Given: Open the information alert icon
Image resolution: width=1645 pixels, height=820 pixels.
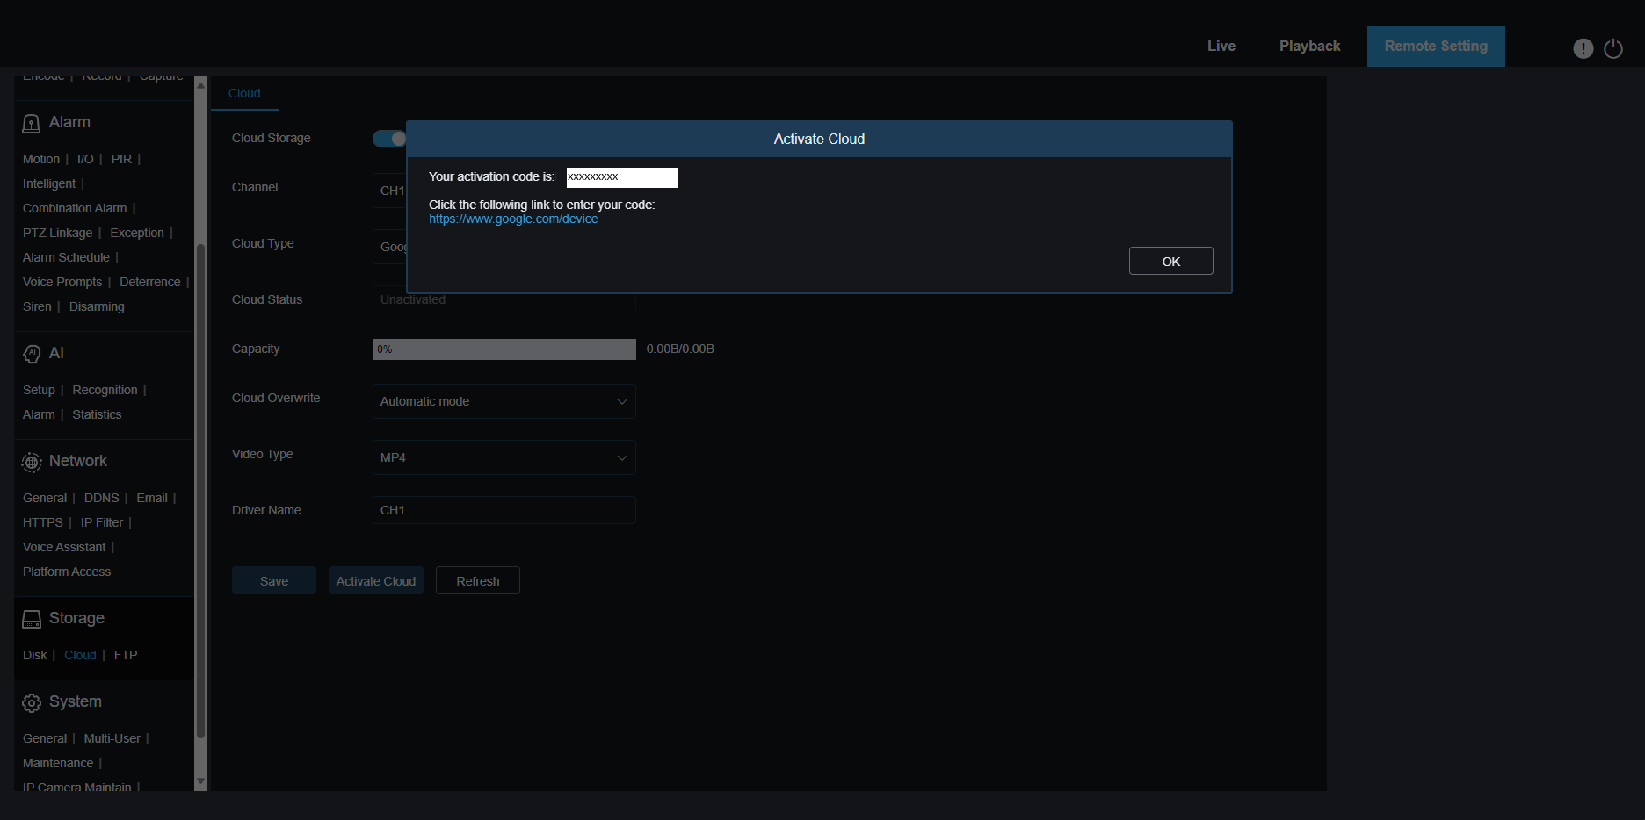Looking at the screenshot, I should pos(1583,48).
